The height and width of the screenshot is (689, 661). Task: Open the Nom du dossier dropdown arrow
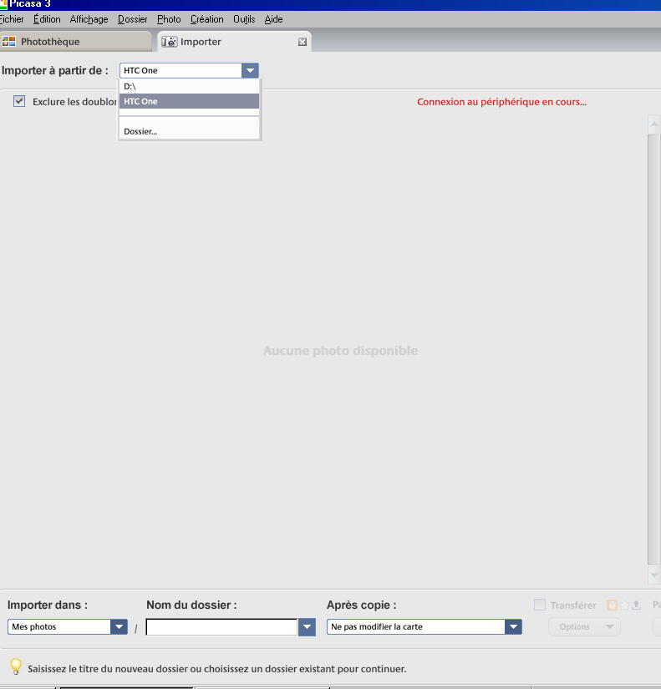(x=307, y=626)
